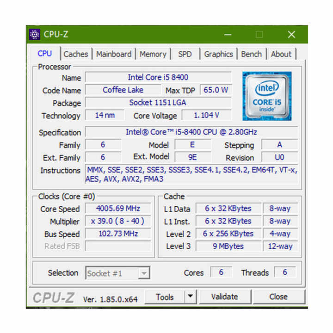
Task: Click the Level 3 '12-way' value
Action: [x=280, y=246]
